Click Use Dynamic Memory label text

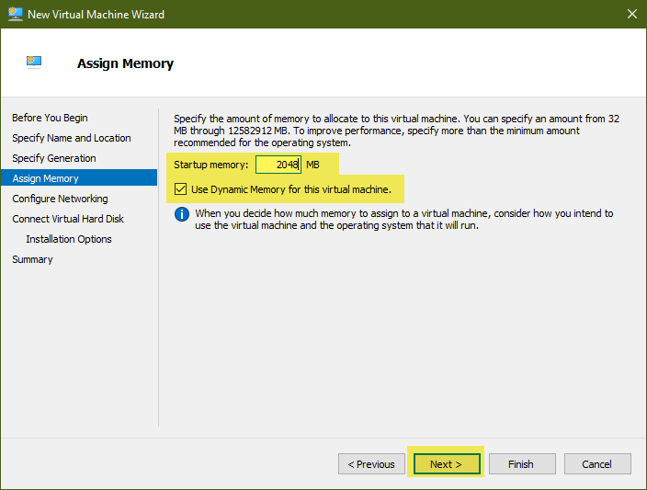291,189
